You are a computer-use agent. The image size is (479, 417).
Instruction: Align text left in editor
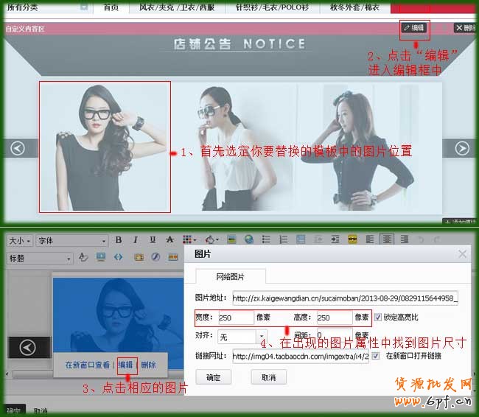[370, 239]
